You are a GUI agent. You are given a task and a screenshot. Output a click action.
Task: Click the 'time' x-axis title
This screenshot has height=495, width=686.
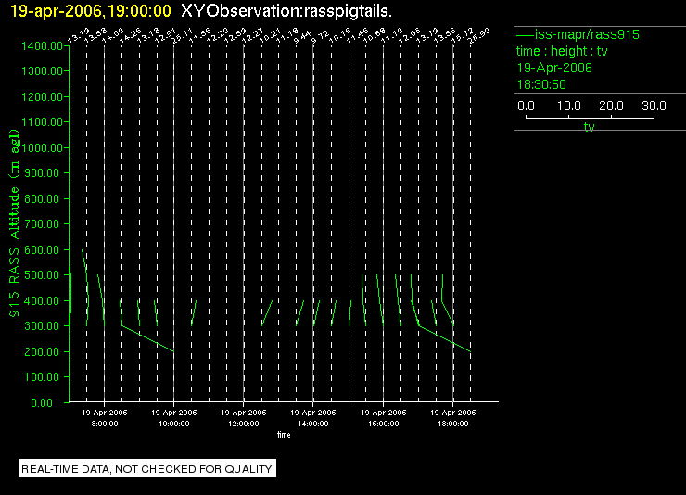(284, 435)
